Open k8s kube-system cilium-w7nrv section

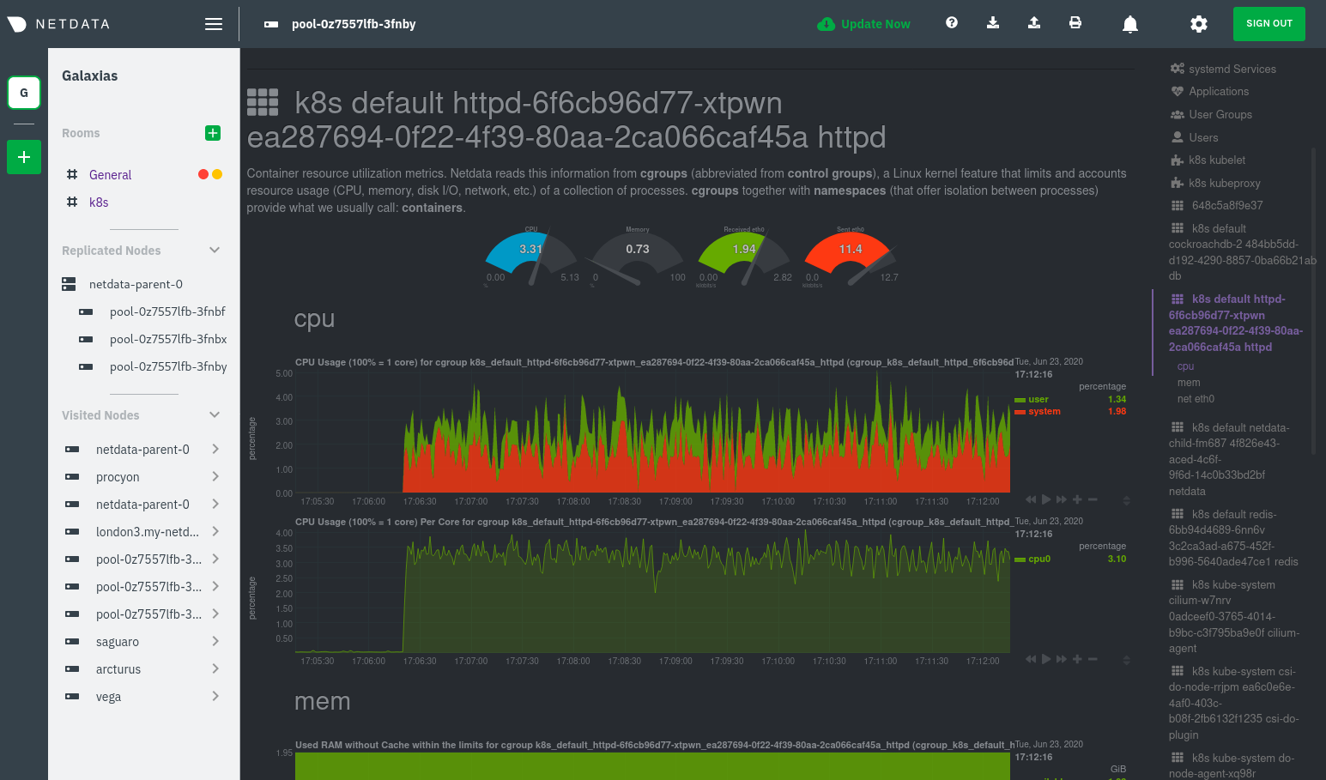1233,616
